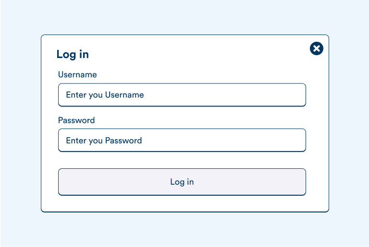Submit the form with Log in
This screenshot has width=369, height=247.
tap(182, 182)
